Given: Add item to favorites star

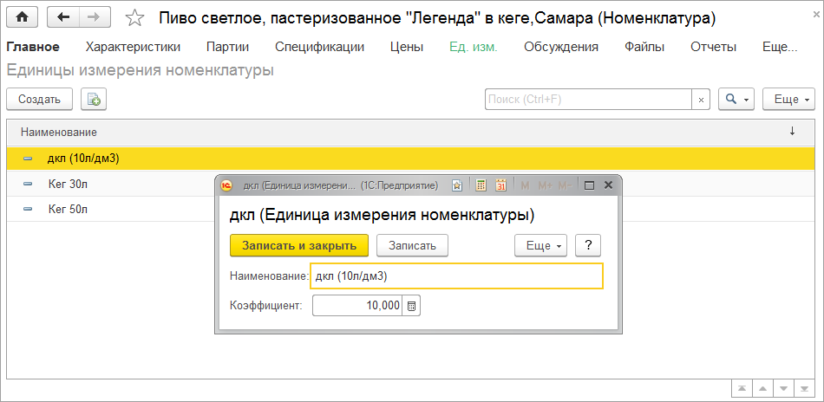Looking at the screenshot, I should [x=135, y=18].
